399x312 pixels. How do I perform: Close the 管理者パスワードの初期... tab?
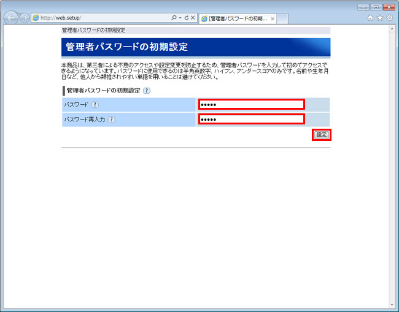point(273,19)
